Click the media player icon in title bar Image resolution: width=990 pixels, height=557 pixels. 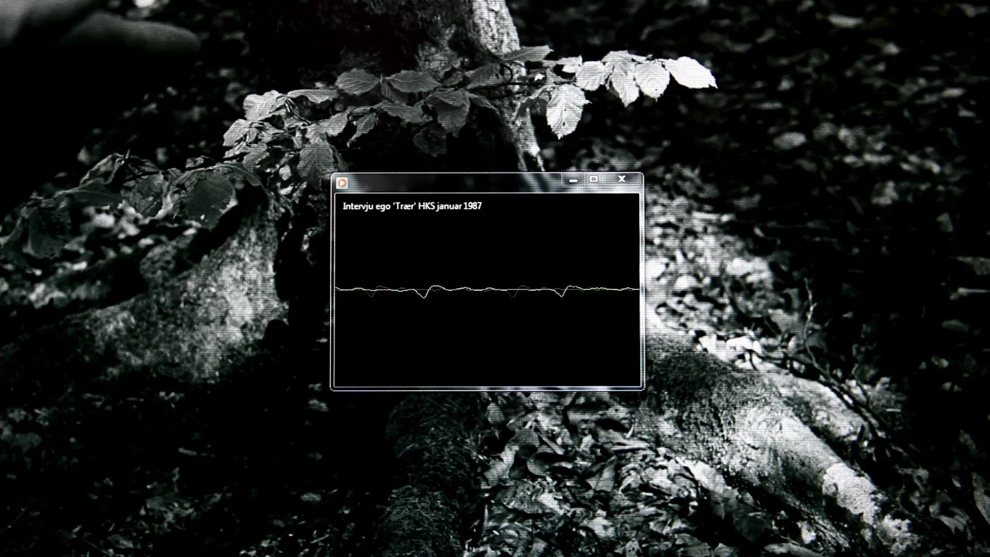click(341, 183)
